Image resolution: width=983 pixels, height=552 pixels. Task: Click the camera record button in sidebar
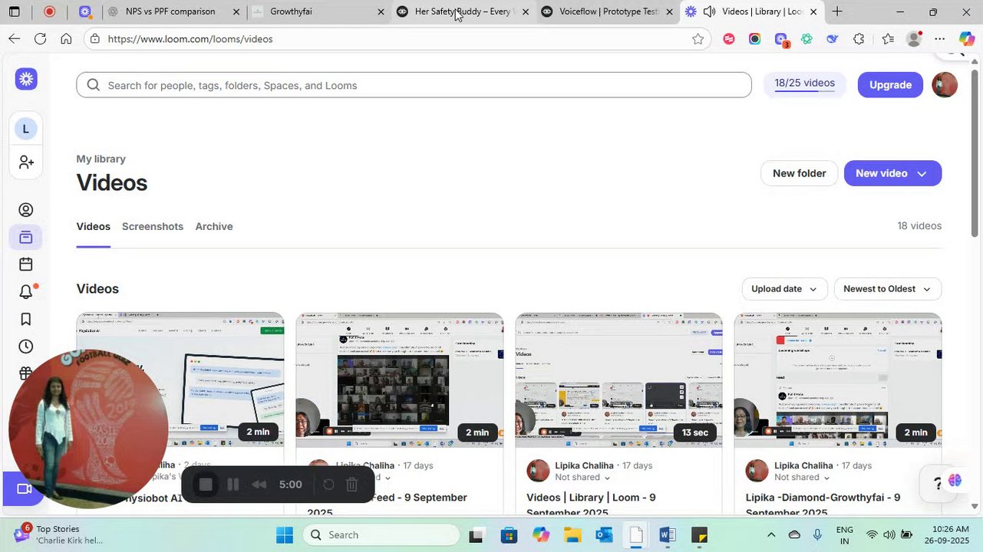tap(24, 489)
